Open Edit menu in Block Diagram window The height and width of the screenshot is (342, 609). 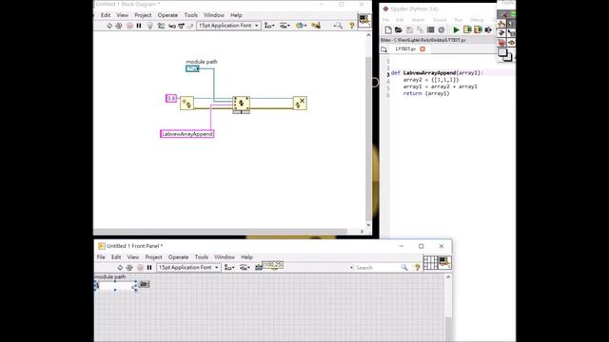106,15
